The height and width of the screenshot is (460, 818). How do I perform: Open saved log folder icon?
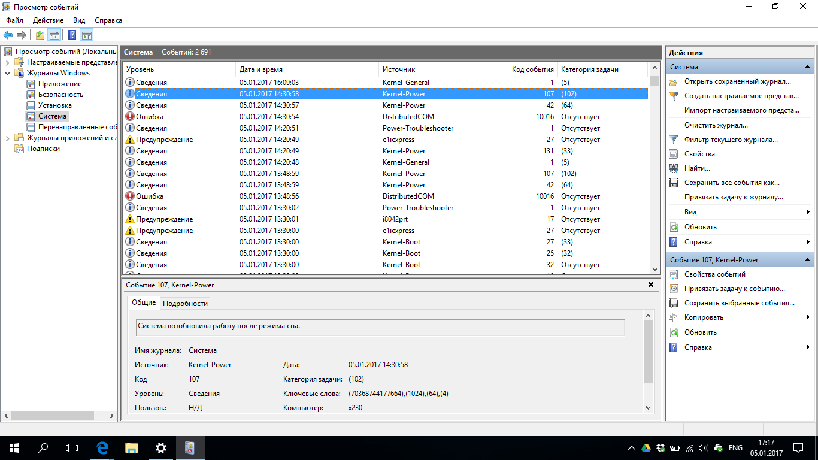[674, 81]
